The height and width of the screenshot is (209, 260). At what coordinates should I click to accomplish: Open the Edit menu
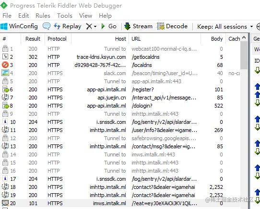point(24,16)
